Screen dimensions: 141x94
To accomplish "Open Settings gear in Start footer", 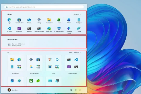I will [x=75, y=90].
